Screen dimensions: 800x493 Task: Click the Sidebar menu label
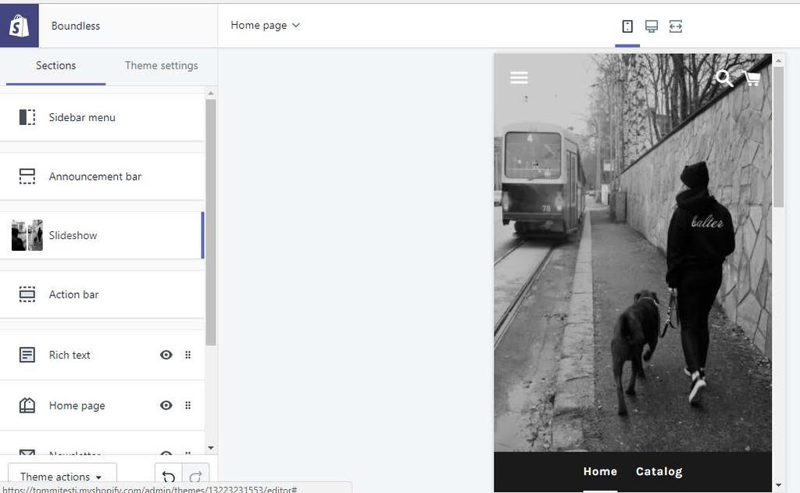click(x=82, y=117)
